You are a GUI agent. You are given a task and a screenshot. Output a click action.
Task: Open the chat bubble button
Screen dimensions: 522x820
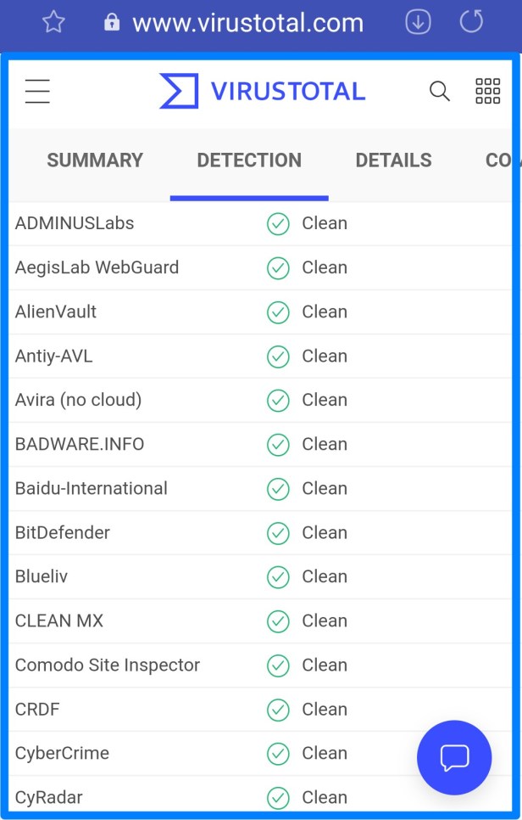tap(454, 757)
